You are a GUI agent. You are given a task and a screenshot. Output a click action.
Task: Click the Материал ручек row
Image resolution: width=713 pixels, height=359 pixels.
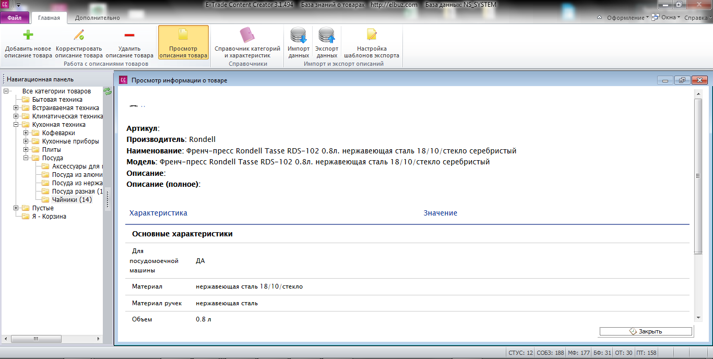pyautogui.click(x=407, y=303)
